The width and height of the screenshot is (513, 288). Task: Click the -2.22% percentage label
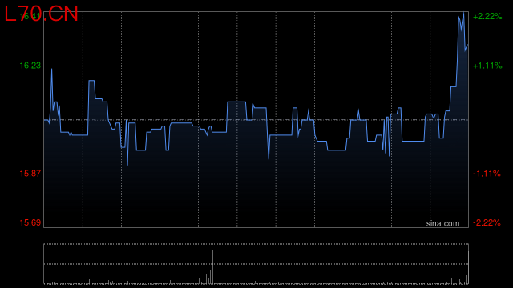[487, 222]
